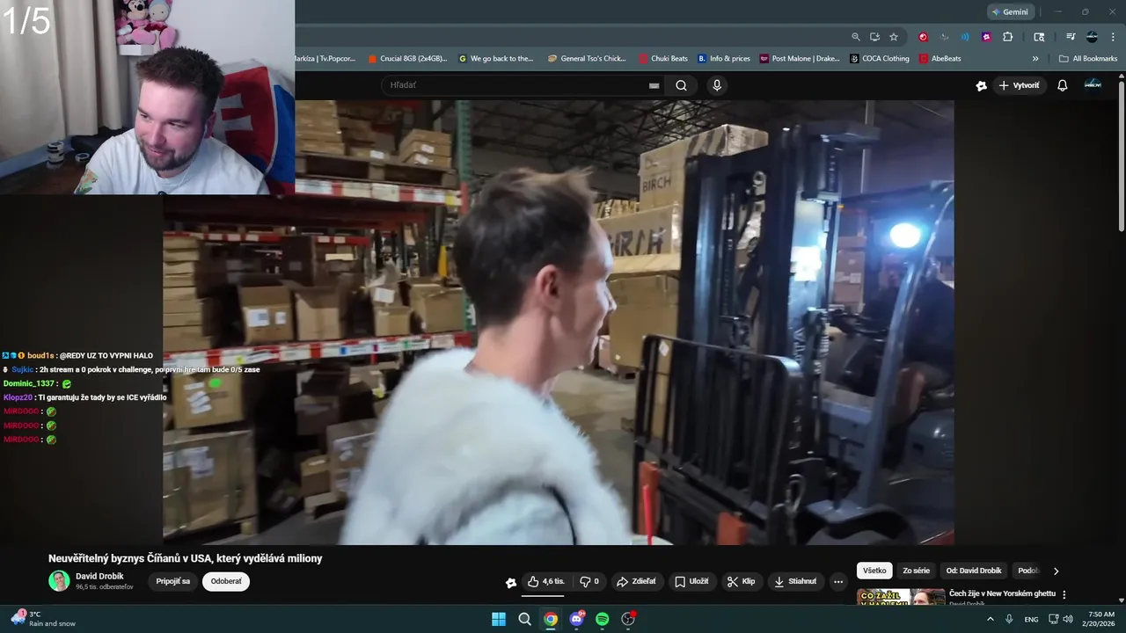Open the All Bookmarks folder
Viewport: 1126px width, 633px height.
coord(1088,59)
